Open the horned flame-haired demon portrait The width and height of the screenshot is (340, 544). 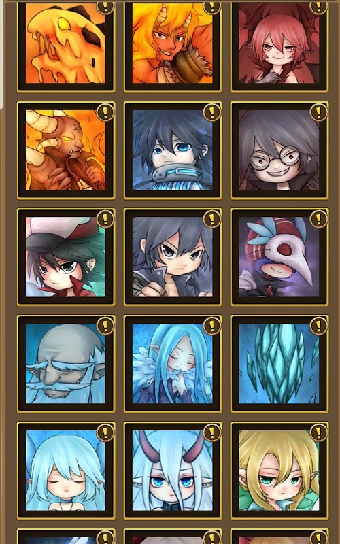(173, 44)
